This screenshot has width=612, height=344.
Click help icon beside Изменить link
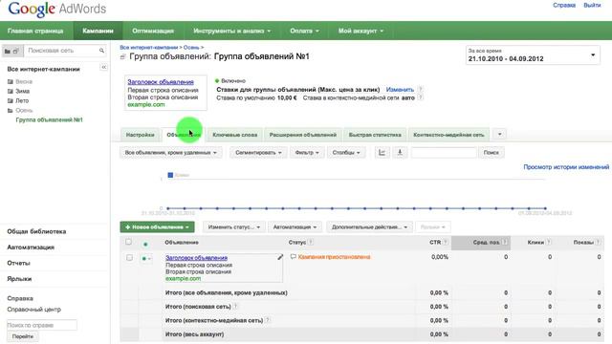tap(421, 89)
